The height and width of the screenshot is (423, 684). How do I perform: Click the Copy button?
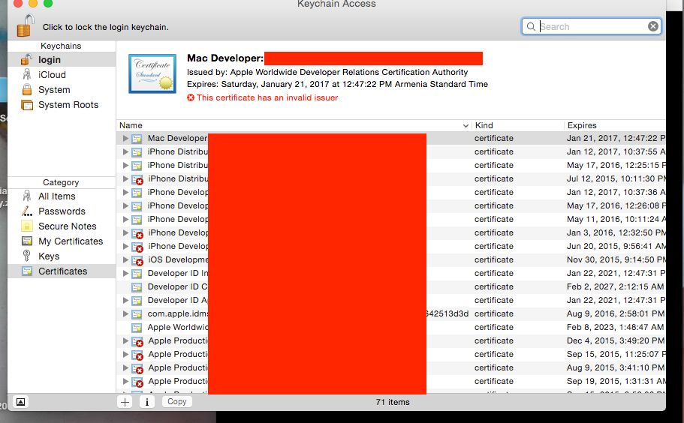pos(176,402)
